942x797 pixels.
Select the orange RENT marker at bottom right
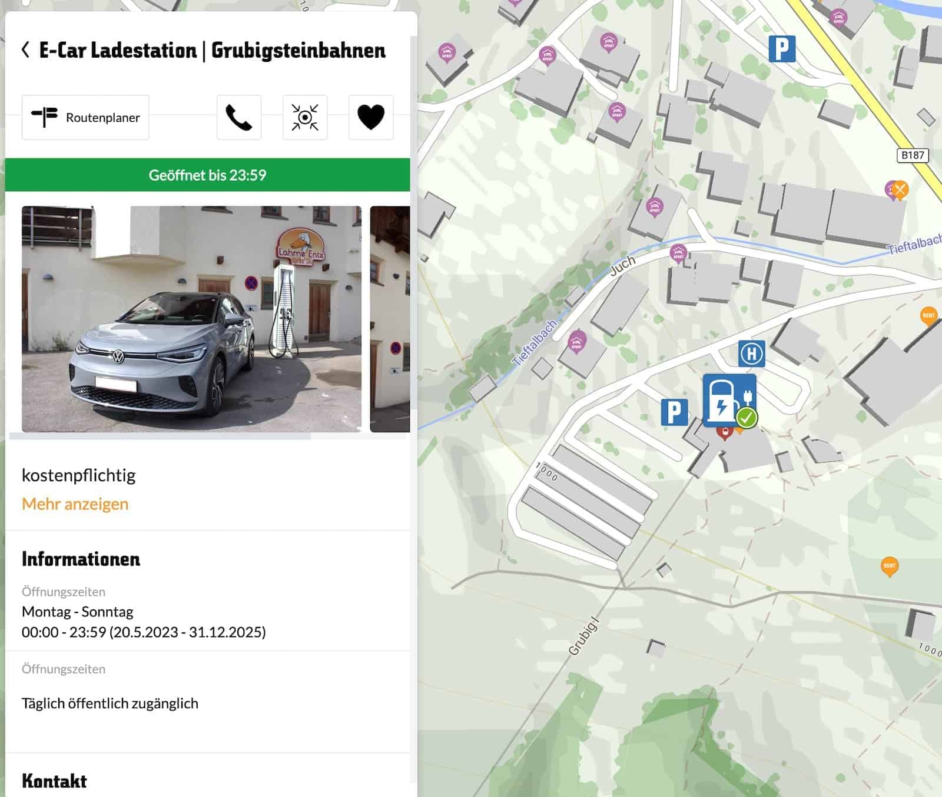coord(890,566)
